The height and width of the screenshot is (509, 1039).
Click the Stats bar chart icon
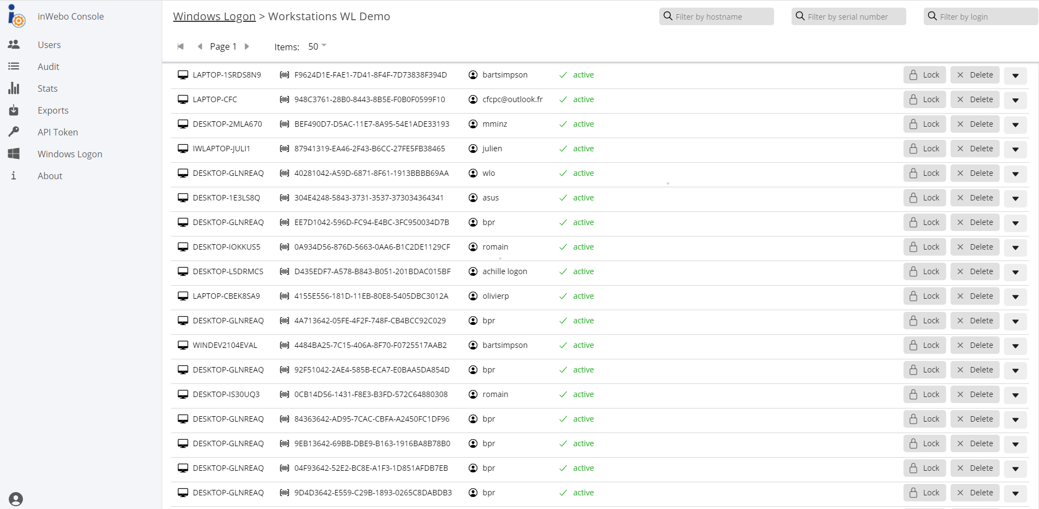coord(14,88)
